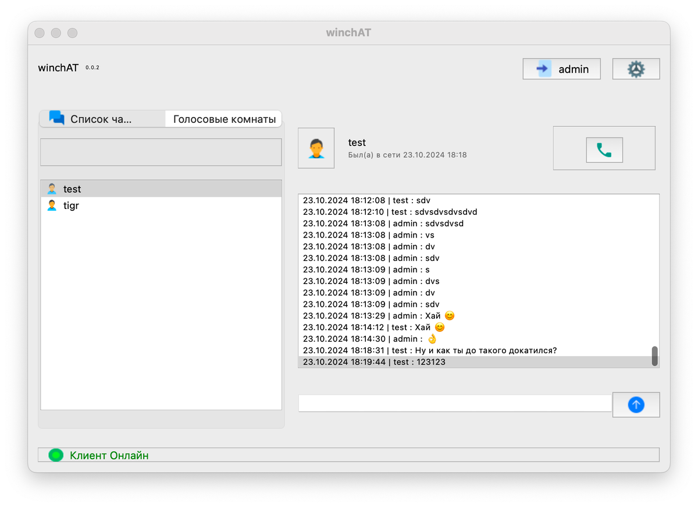Click the green online status dot
The width and height of the screenshot is (698, 507).
(55, 455)
